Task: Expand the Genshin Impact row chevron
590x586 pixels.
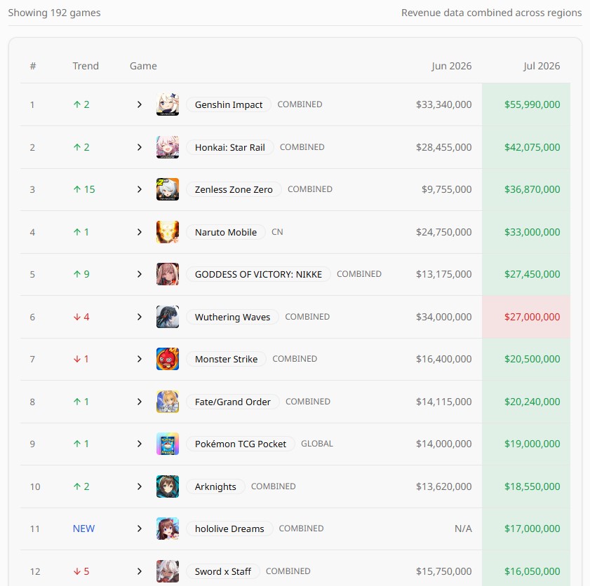Action: tap(140, 104)
